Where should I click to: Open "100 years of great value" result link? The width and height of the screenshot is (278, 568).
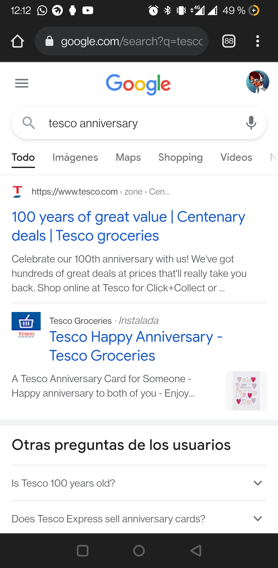tap(128, 226)
